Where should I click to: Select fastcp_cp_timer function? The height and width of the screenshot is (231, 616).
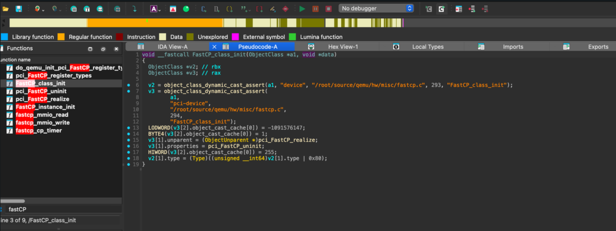pyautogui.click(x=61, y=130)
